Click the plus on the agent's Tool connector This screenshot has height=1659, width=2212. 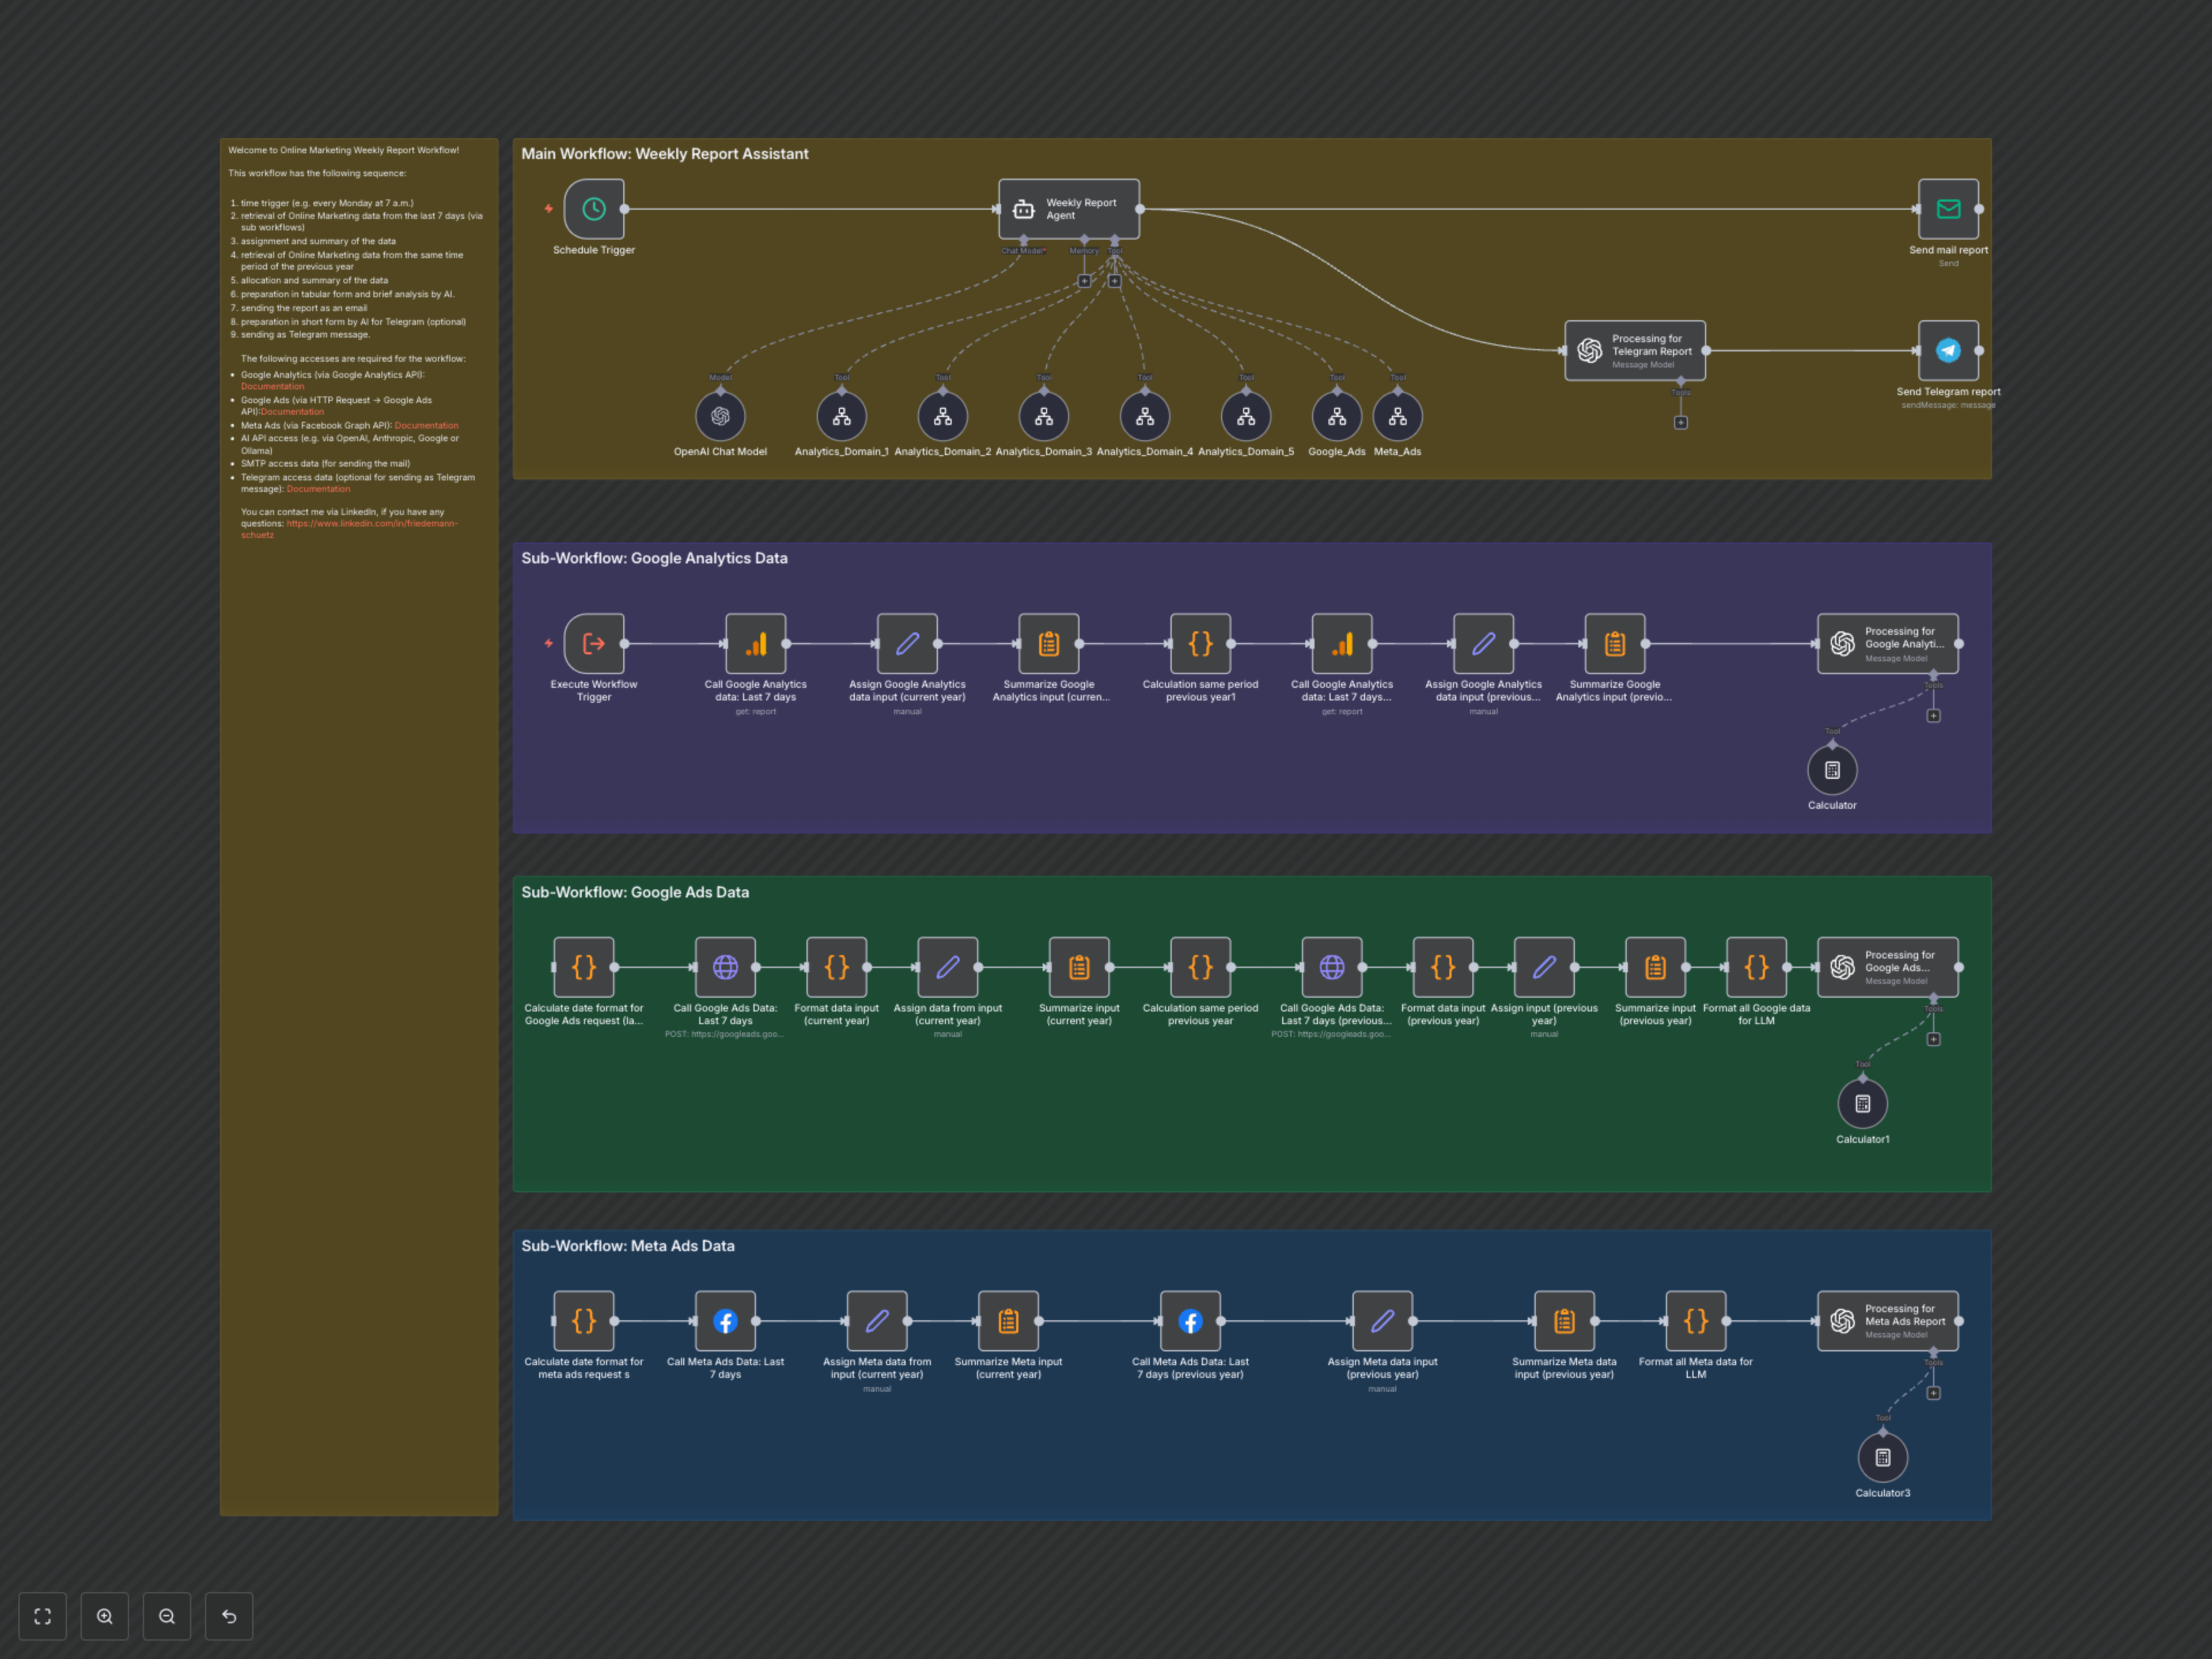tap(1114, 281)
